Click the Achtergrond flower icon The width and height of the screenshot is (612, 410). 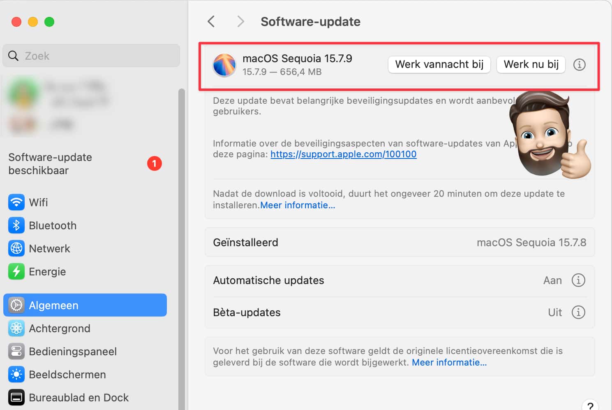pyautogui.click(x=16, y=328)
